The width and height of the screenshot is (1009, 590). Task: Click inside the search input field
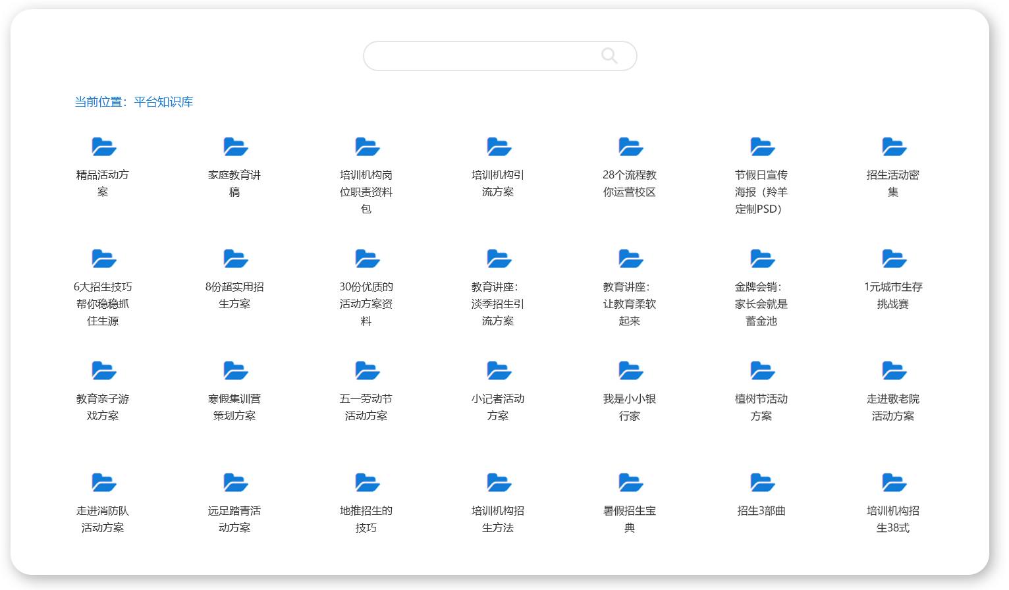(x=481, y=56)
